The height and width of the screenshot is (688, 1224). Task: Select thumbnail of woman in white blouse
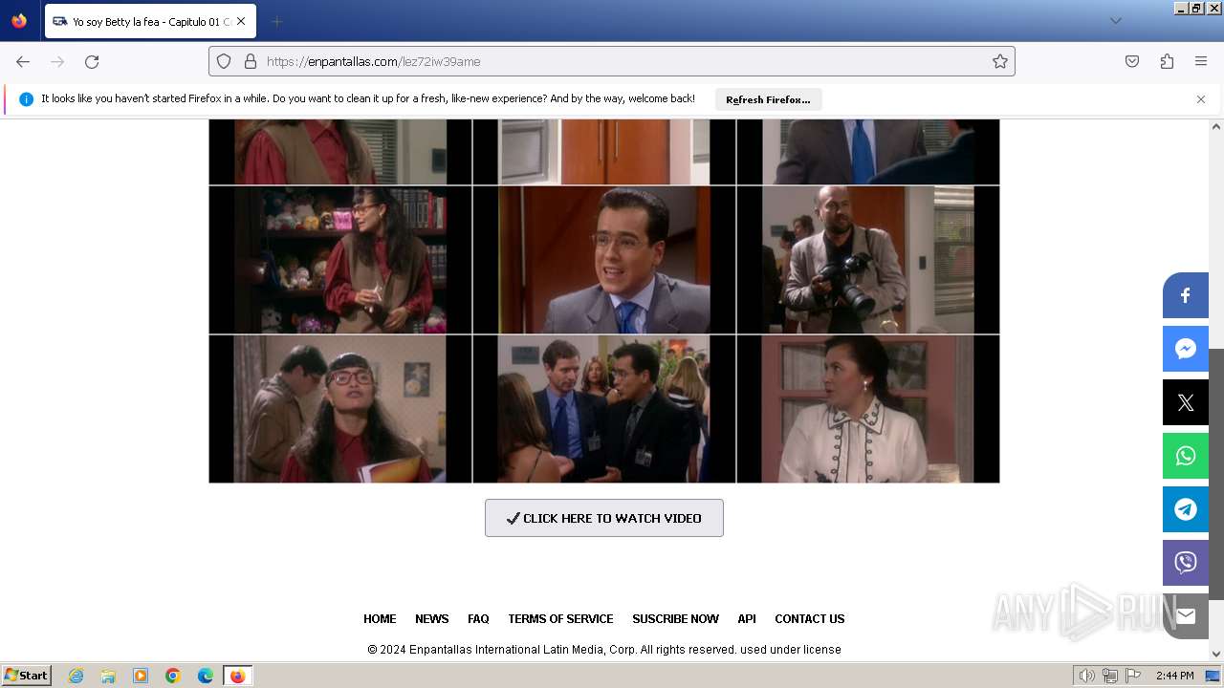[x=868, y=409]
